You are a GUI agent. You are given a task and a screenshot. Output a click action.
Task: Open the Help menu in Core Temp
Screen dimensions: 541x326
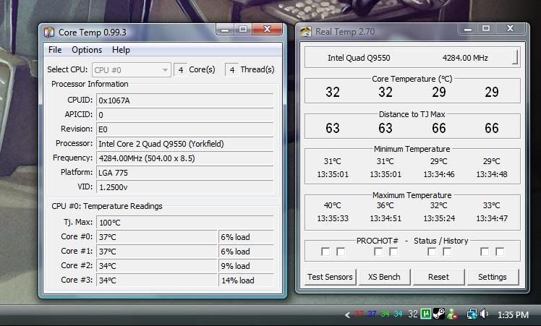pos(121,50)
